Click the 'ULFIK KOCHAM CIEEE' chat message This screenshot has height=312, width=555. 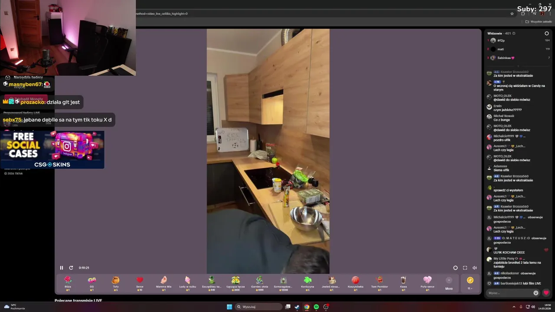point(509,252)
